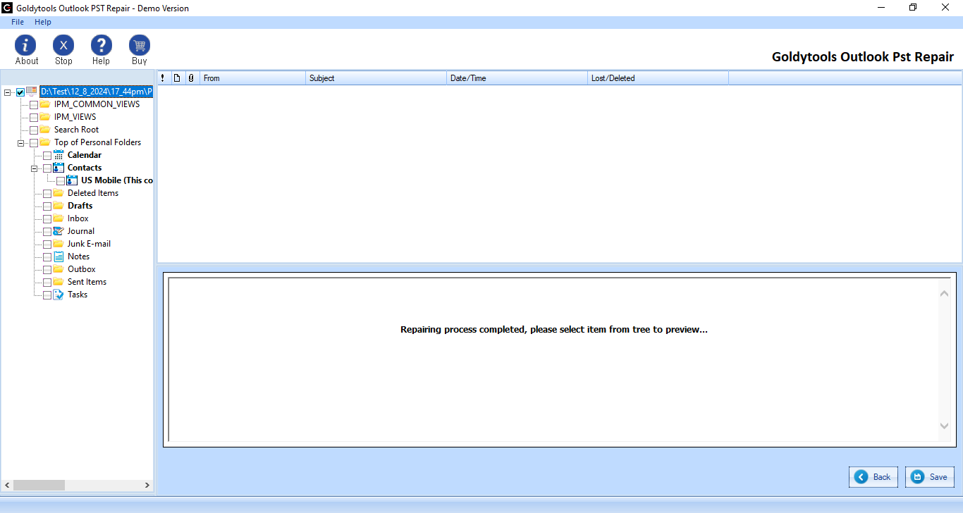Screen dimensions: 963x513
Task: Click the tree scroll right arrow
Action: click(x=147, y=485)
